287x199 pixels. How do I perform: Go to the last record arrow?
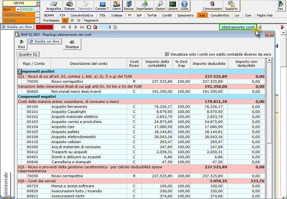coord(82,27)
